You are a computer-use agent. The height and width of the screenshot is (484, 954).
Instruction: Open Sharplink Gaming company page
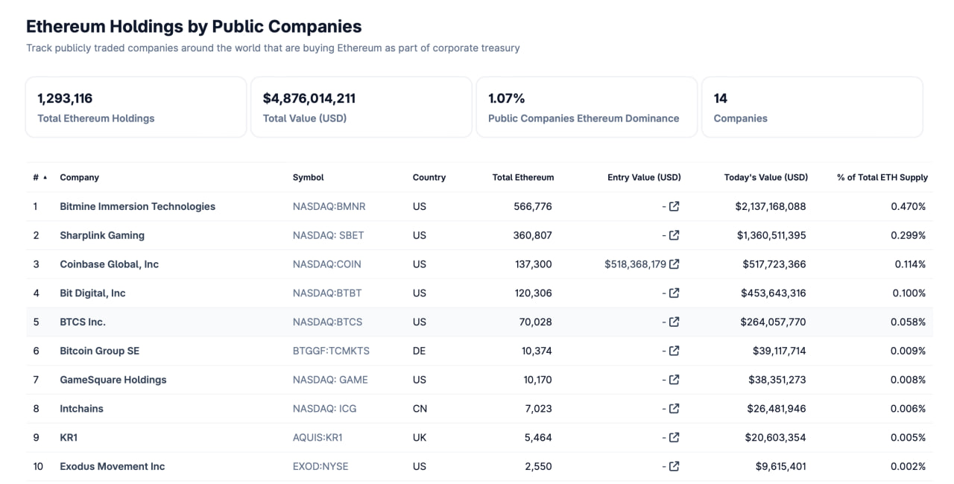[x=102, y=235]
